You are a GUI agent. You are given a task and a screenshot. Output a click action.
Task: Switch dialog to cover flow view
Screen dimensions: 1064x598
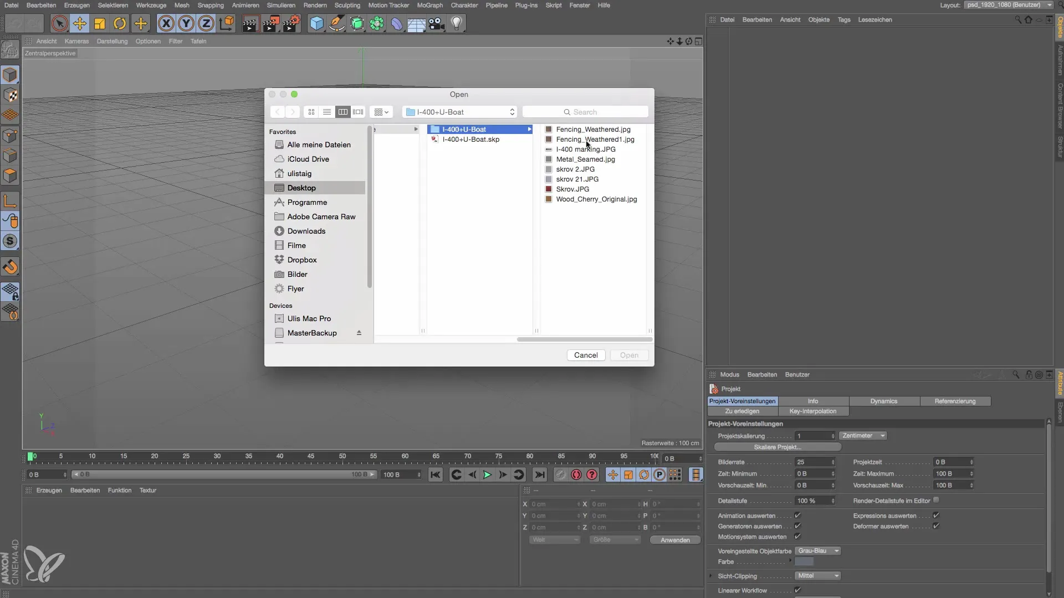click(x=359, y=112)
